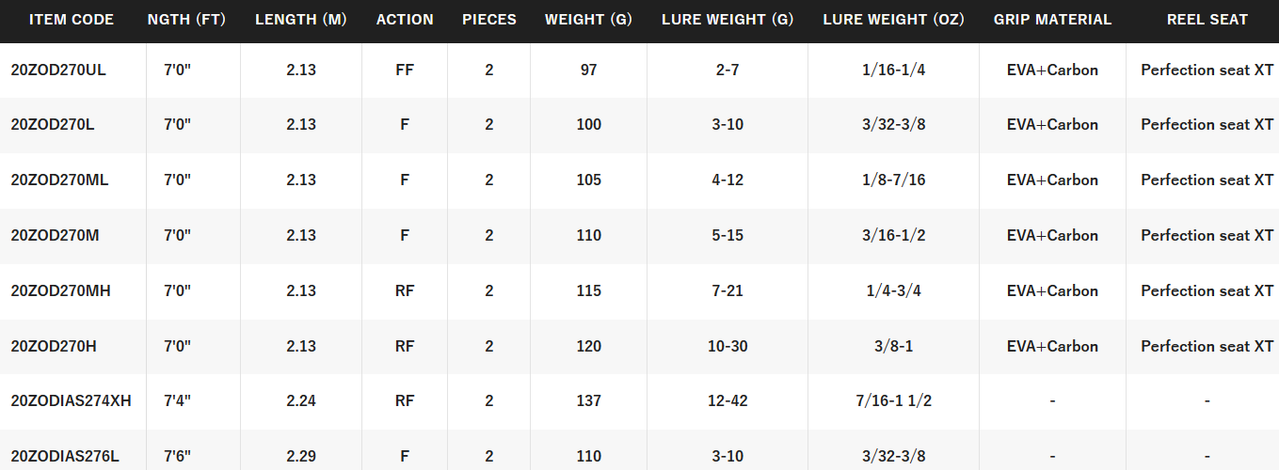Click the 20ZODIAS274XH item code
The height and width of the screenshot is (470, 1279).
pyautogui.click(x=71, y=401)
